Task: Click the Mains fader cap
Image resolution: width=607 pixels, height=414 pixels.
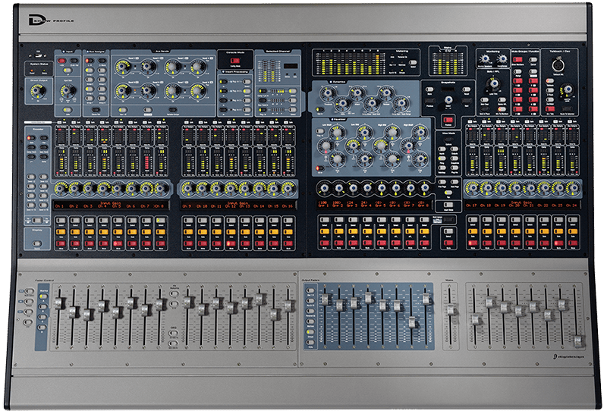Action: point(450,309)
